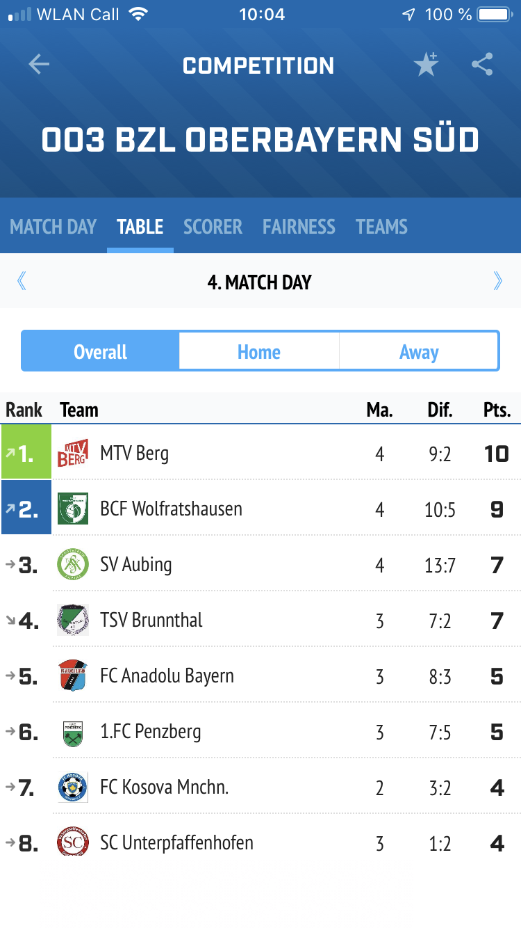The width and height of the screenshot is (521, 928).
Task: Tap the back arrow icon
Action: (x=39, y=65)
